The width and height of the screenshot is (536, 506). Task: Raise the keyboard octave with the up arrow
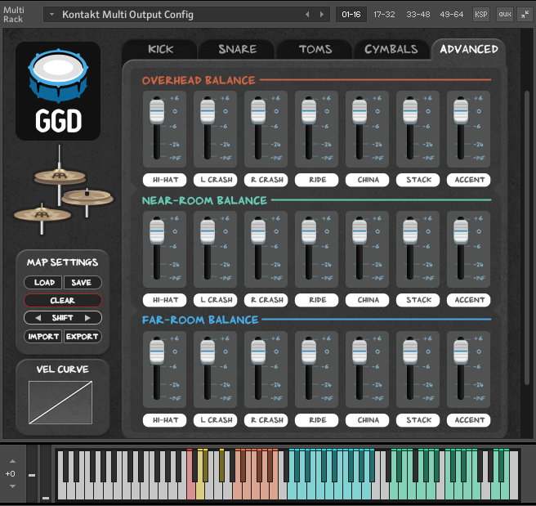(11, 462)
